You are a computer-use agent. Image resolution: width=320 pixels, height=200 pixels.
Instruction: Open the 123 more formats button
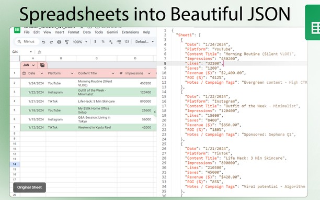127,41
